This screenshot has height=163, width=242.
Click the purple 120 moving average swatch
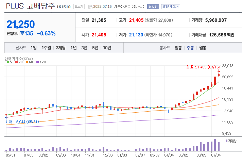[x=40, y=62]
